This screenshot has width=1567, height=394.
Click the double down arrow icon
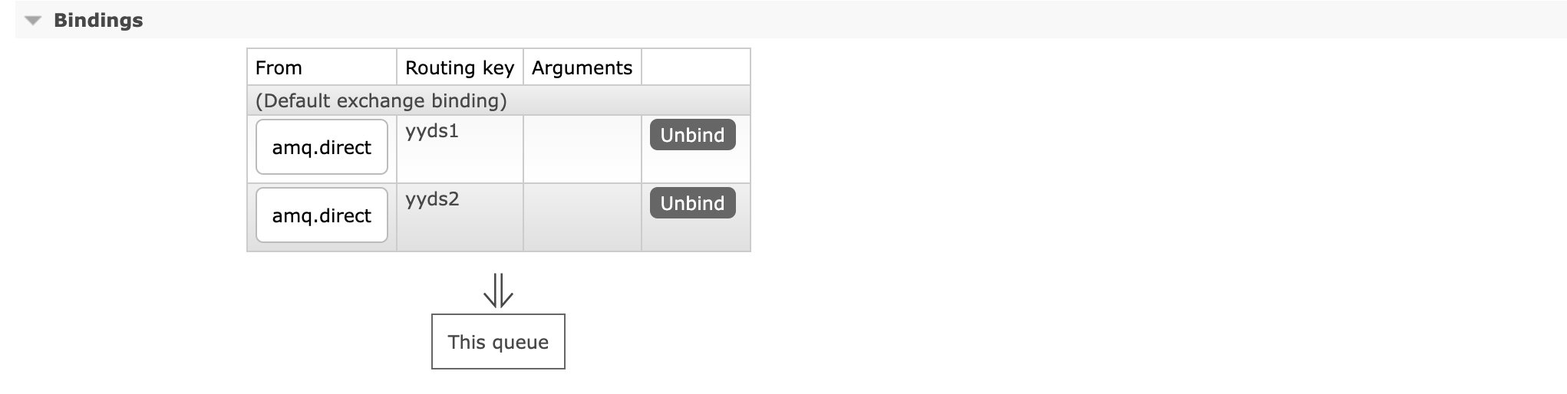(498, 291)
